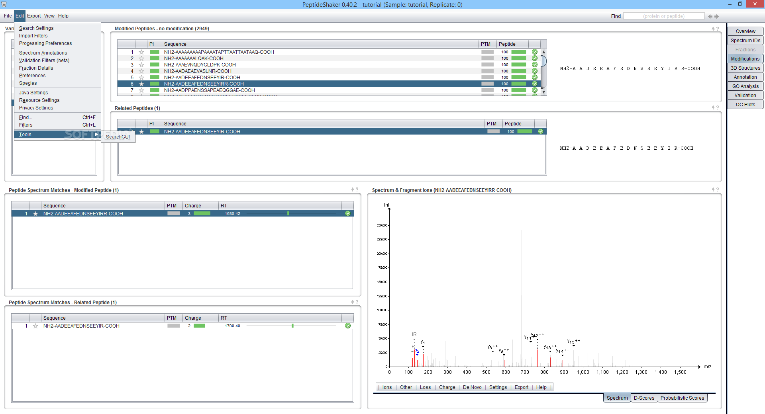Open the File menu
This screenshot has height=414, width=765.
pyautogui.click(x=8, y=16)
